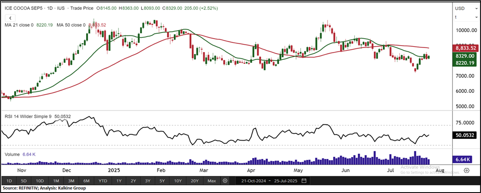Edit the end date 25-Jul-2025

285,181
